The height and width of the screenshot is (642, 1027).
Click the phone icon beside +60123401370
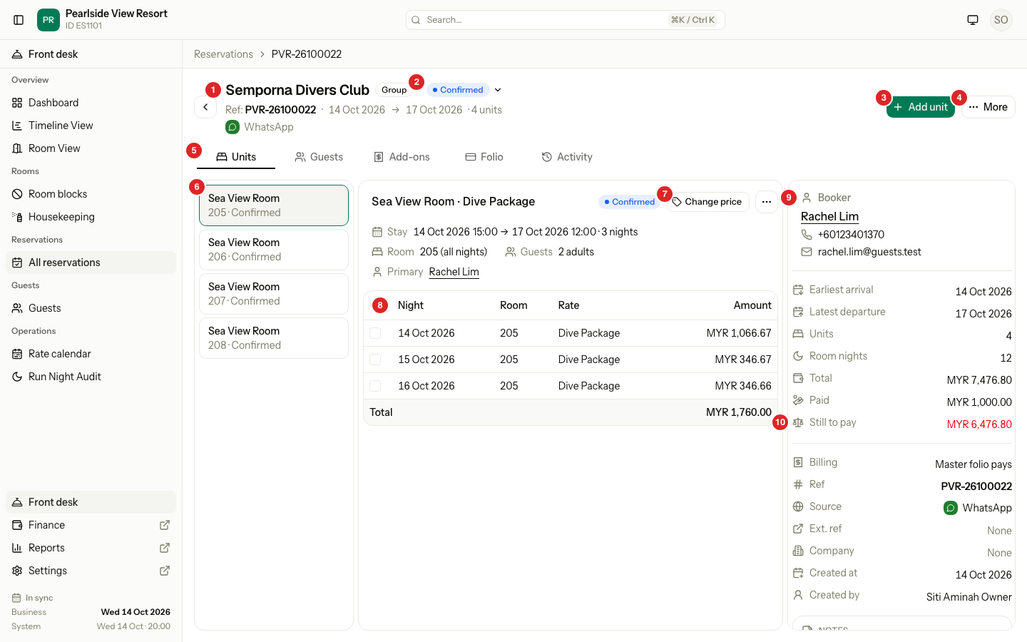pos(807,235)
